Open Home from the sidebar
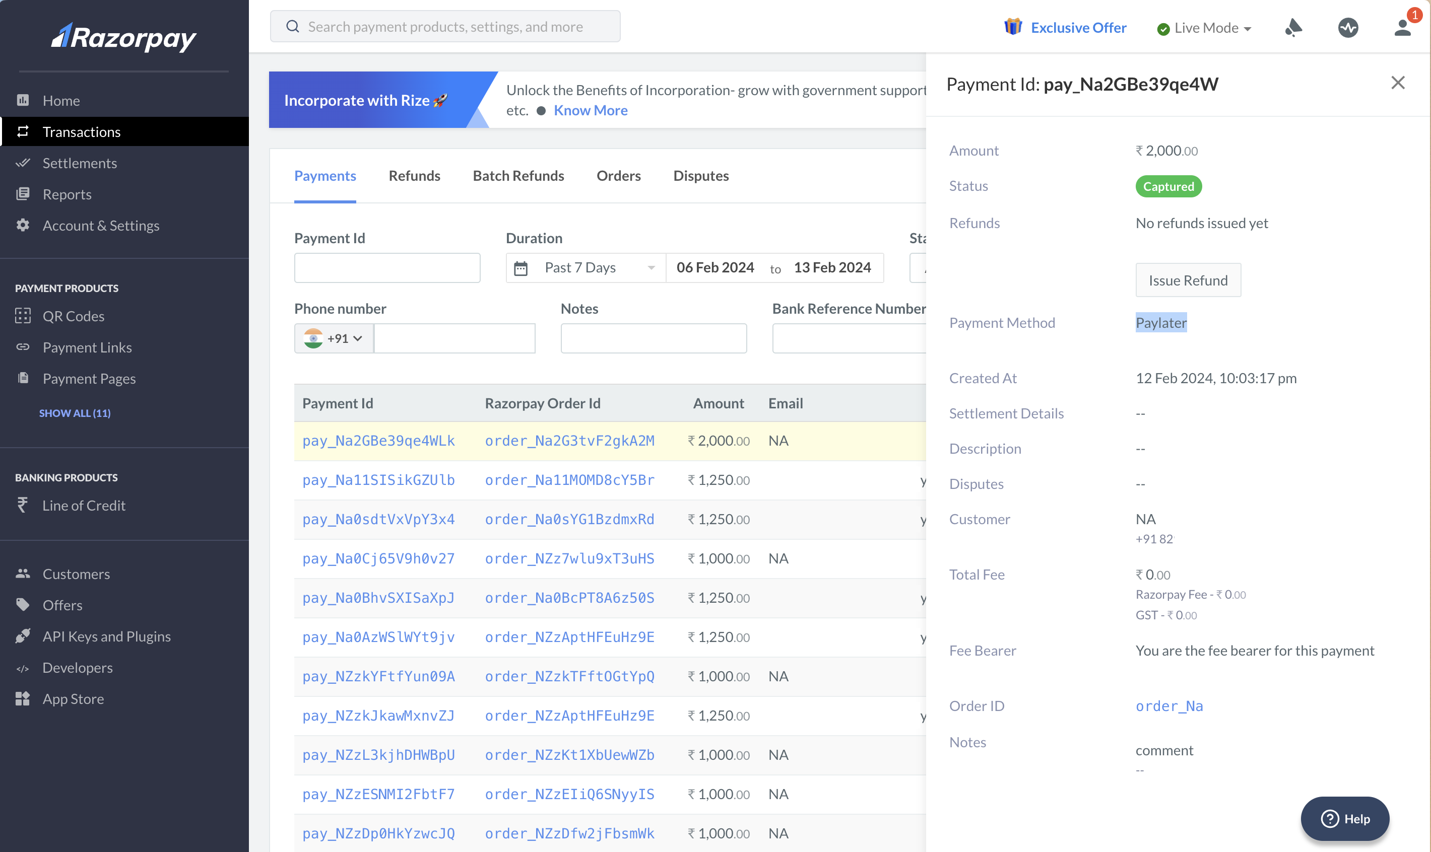The image size is (1431, 852). (61, 101)
